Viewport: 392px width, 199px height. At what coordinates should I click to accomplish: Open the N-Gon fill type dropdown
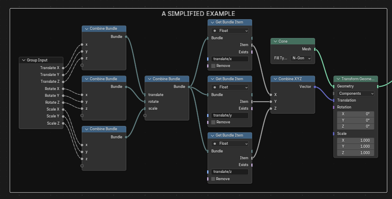(x=301, y=58)
